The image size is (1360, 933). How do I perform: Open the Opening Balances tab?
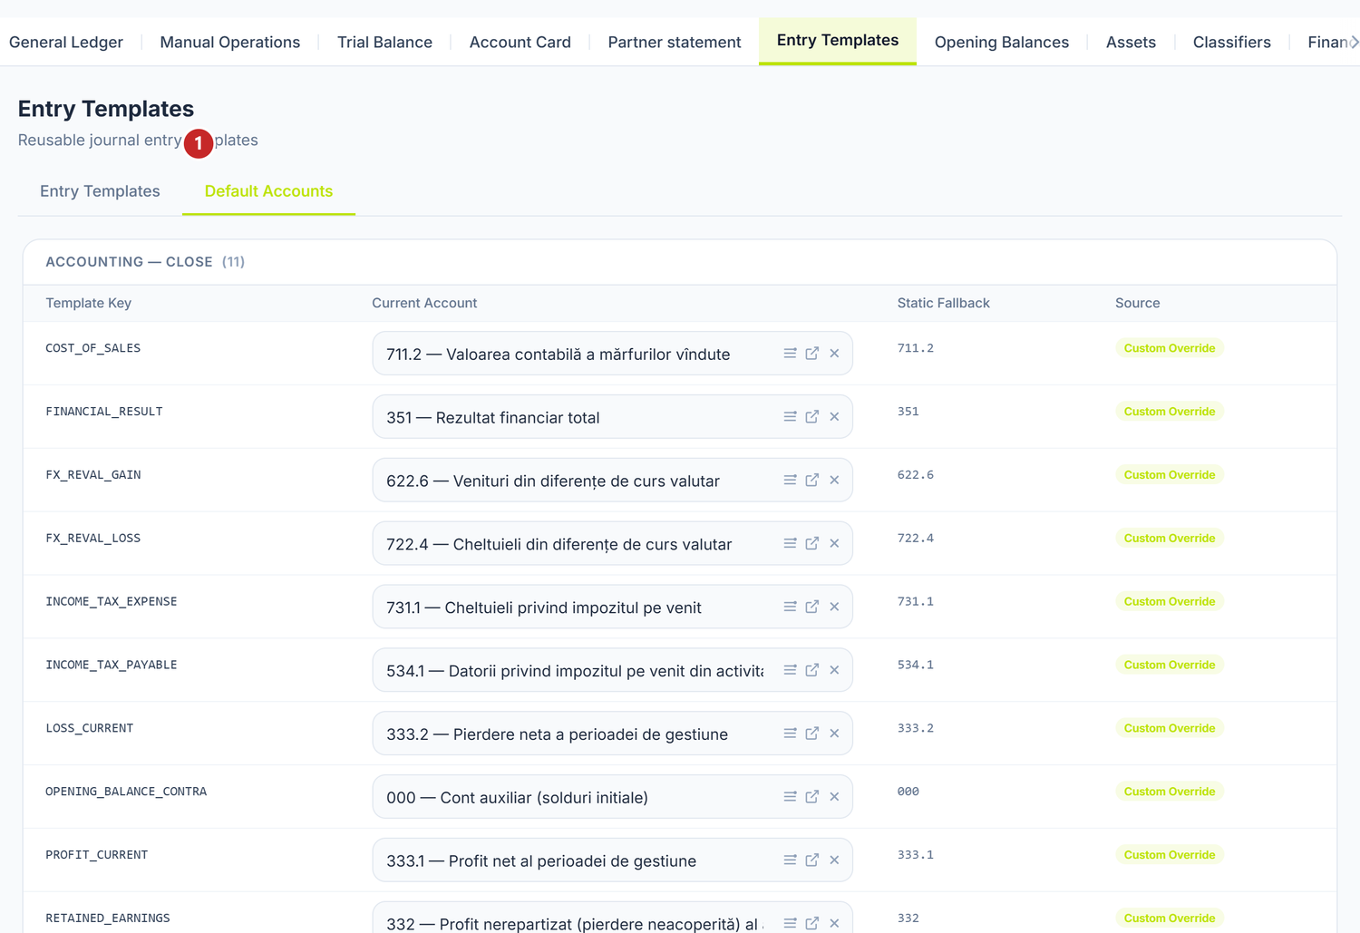coord(1002,42)
